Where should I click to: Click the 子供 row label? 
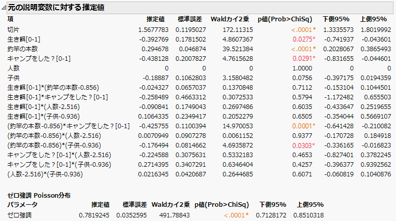pos(13,78)
